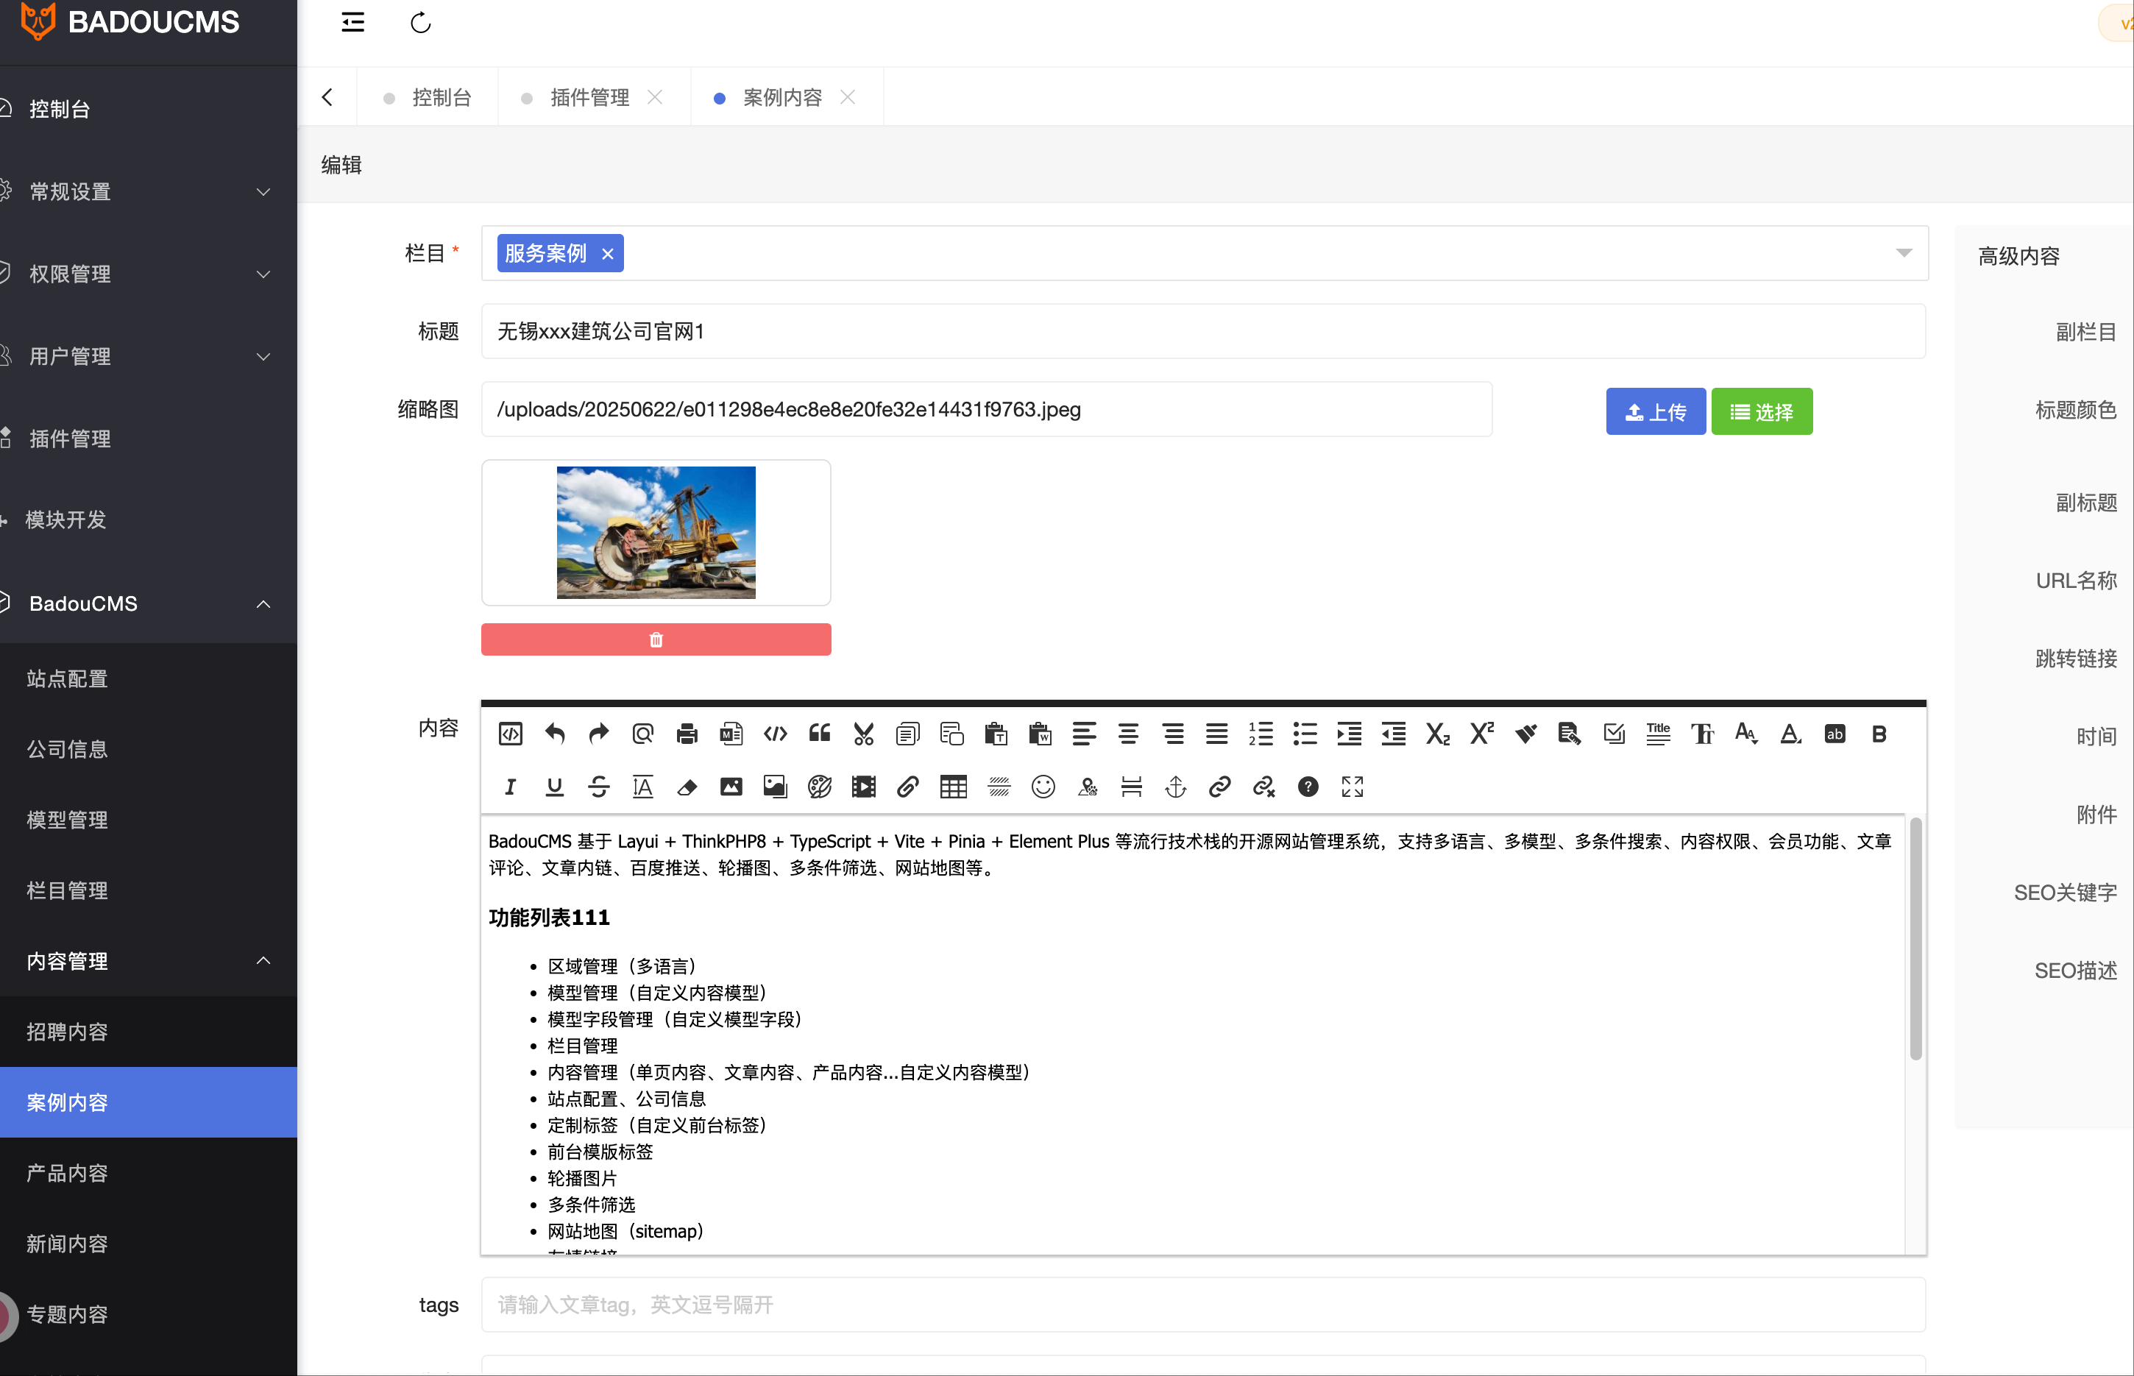The width and height of the screenshot is (2134, 1376).
Task: Insert an anchor in the editor
Action: (x=1175, y=787)
